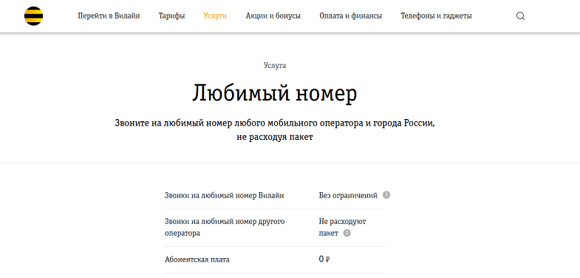Open Акции и бонусы section
This screenshot has width=580, height=278.
(273, 16)
